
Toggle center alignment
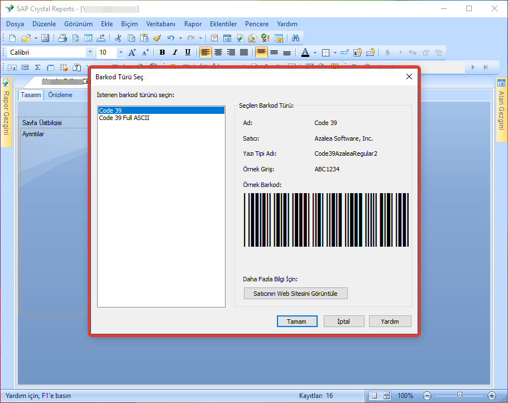pos(218,52)
